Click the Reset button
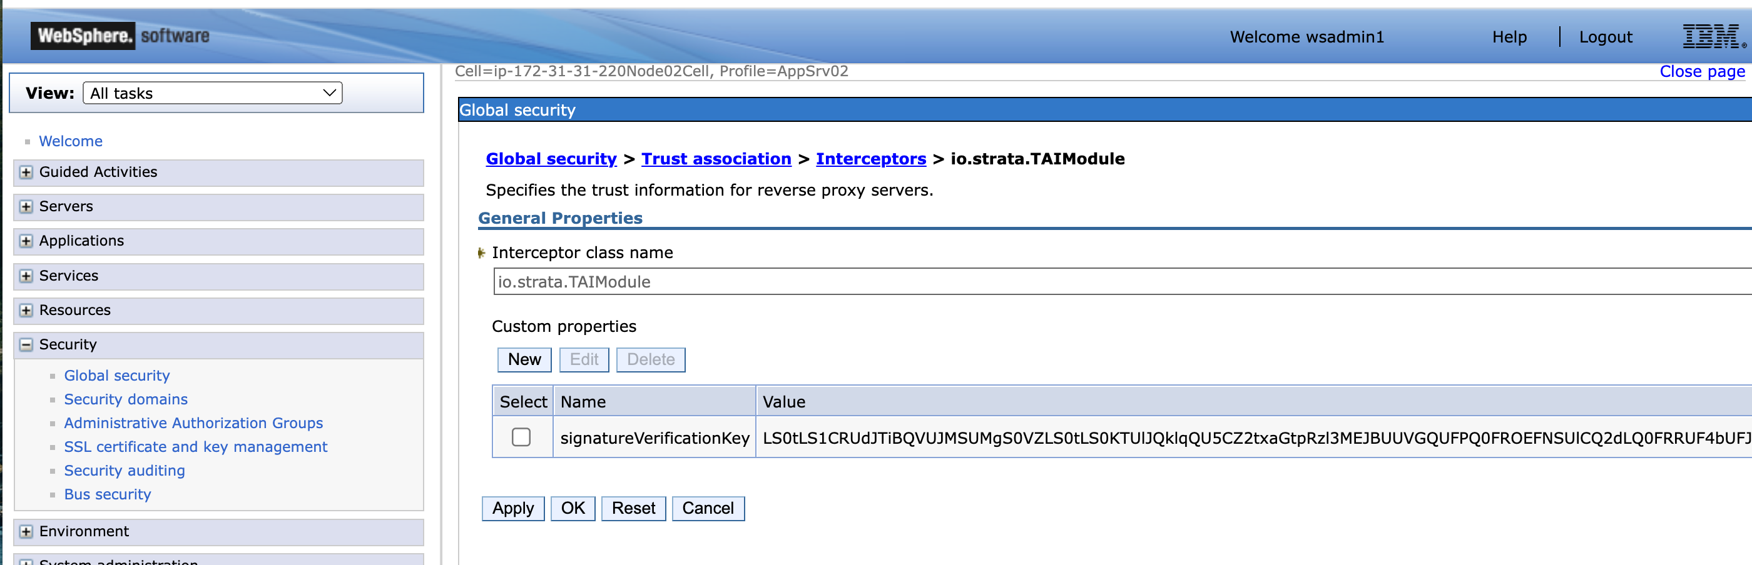The height and width of the screenshot is (565, 1752). point(633,509)
